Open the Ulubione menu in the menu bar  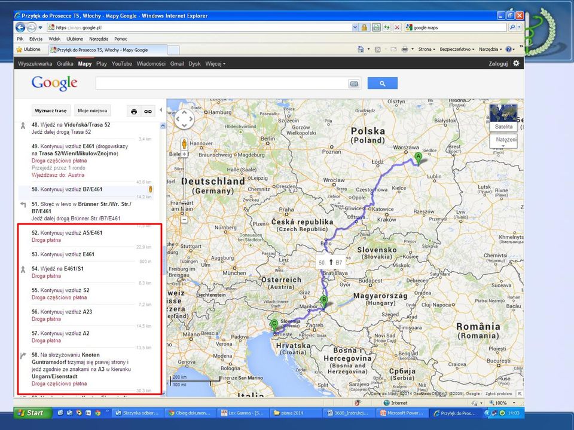pyautogui.click(x=75, y=39)
